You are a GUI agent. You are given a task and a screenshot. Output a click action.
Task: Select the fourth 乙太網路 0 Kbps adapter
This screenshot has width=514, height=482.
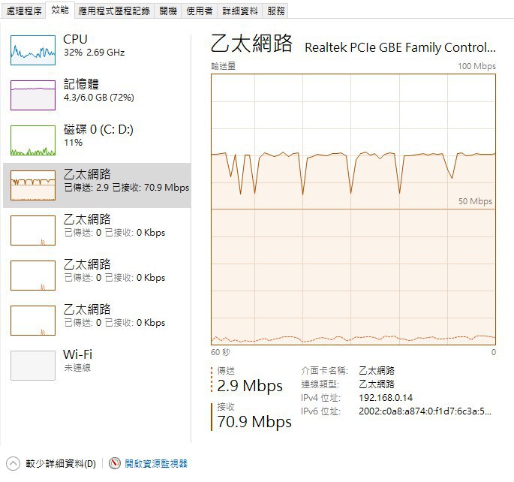pyautogui.click(x=97, y=321)
